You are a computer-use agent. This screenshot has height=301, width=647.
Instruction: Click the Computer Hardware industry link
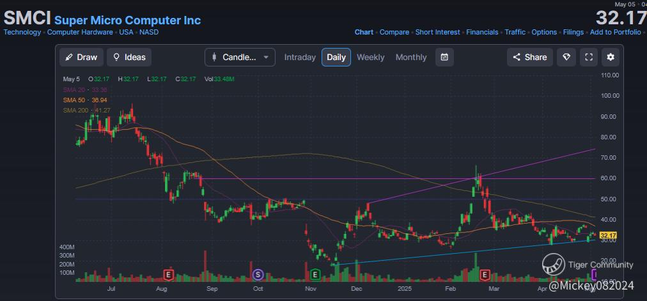(80, 32)
